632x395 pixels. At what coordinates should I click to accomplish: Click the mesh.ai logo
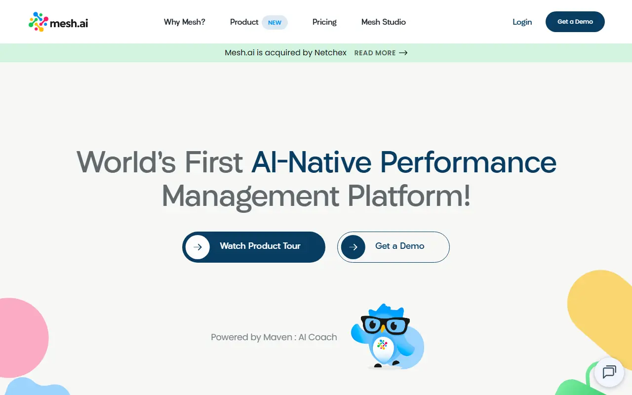pyautogui.click(x=58, y=22)
